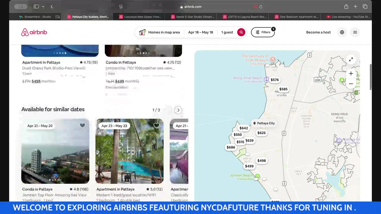Select the $576 map price marker

274,80
